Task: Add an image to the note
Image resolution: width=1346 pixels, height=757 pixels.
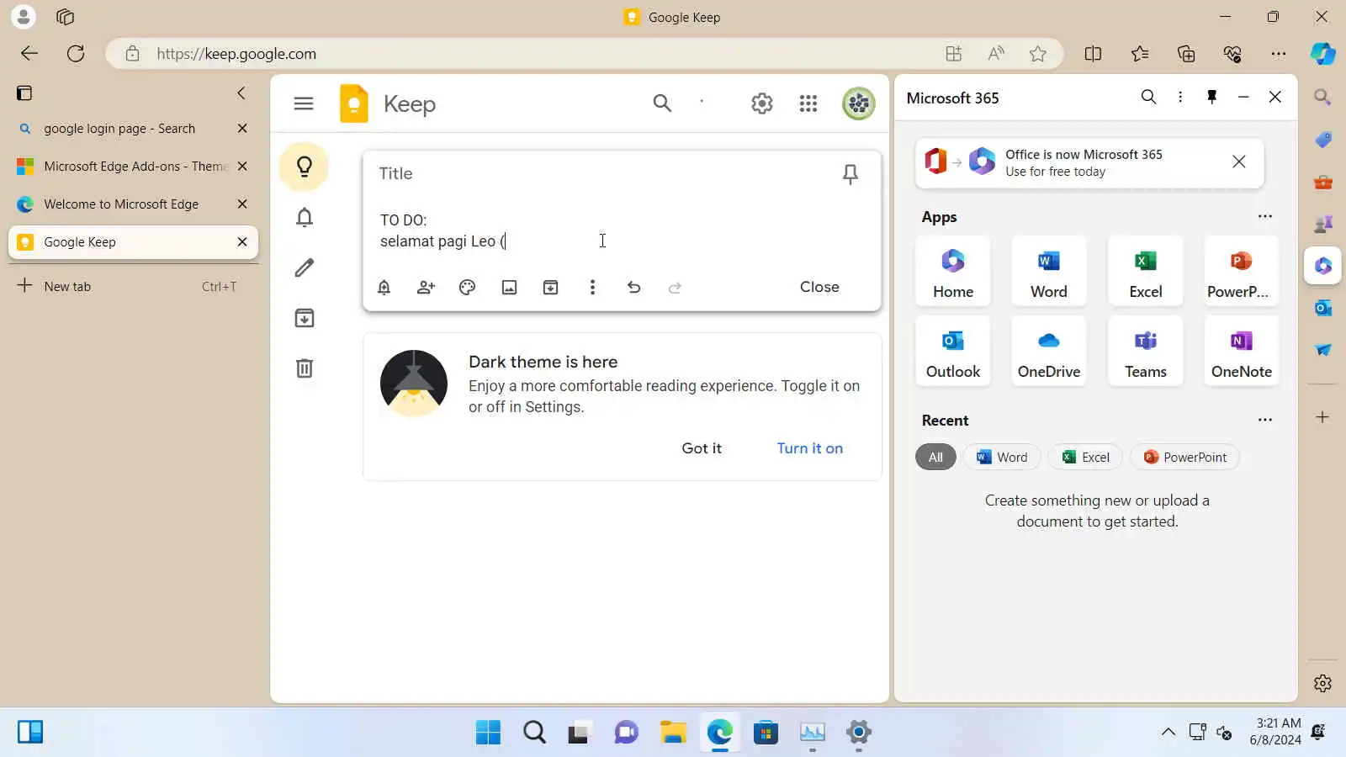Action: [510, 288]
